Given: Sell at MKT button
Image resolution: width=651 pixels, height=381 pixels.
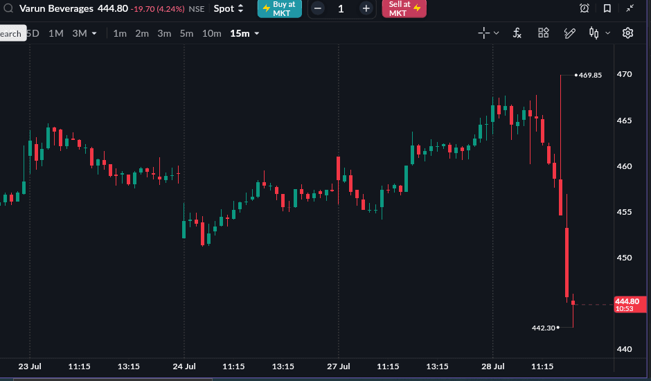Looking at the screenshot, I should point(404,9).
